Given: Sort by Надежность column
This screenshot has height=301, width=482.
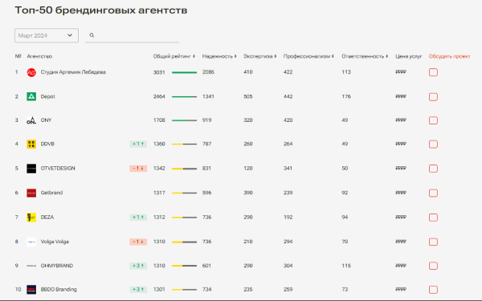Looking at the screenshot, I should coord(219,56).
